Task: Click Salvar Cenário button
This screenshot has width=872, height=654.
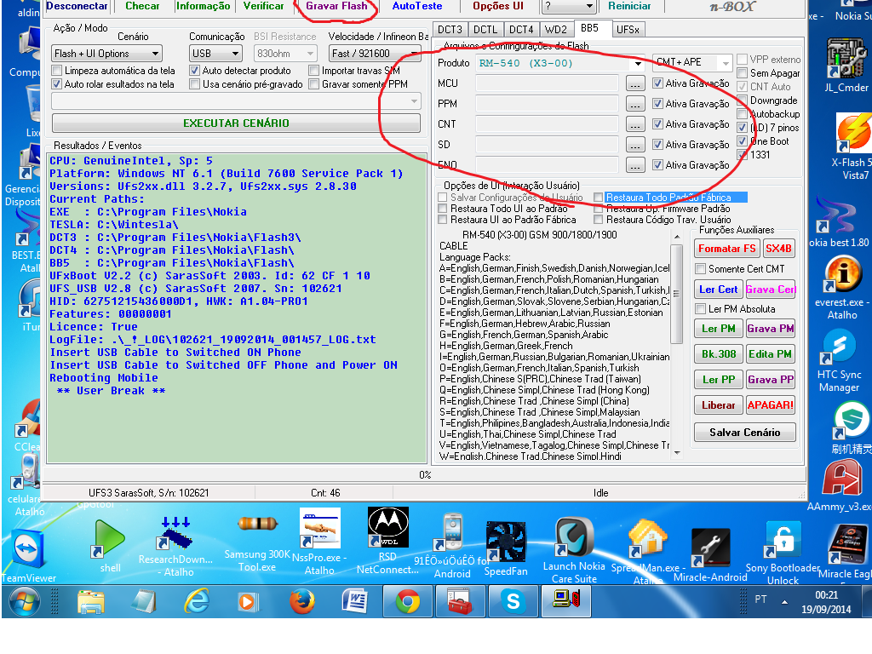Action: [744, 432]
